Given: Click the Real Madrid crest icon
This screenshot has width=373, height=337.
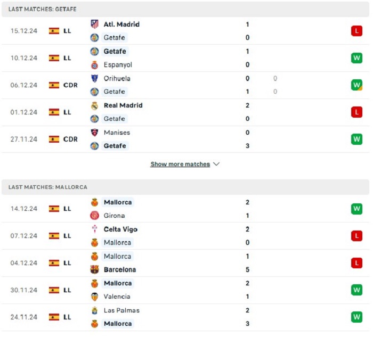Looking at the screenshot, I should click(x=94, y=105).
